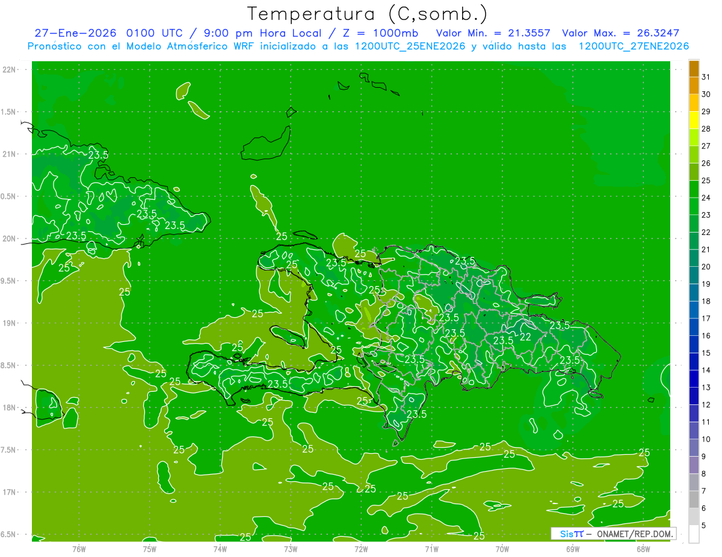Click the '72W' longitude label
The image size is (722, 557).
pyautogui.click(x=361, y=549)
